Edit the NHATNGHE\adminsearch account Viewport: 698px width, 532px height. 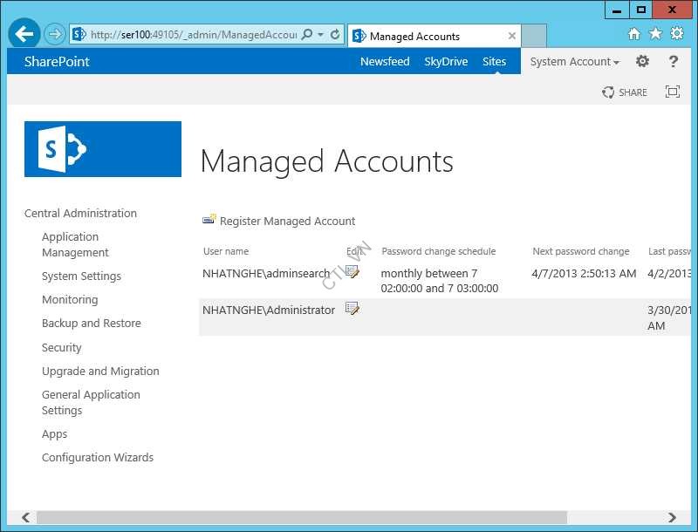[x=352, y=272]
